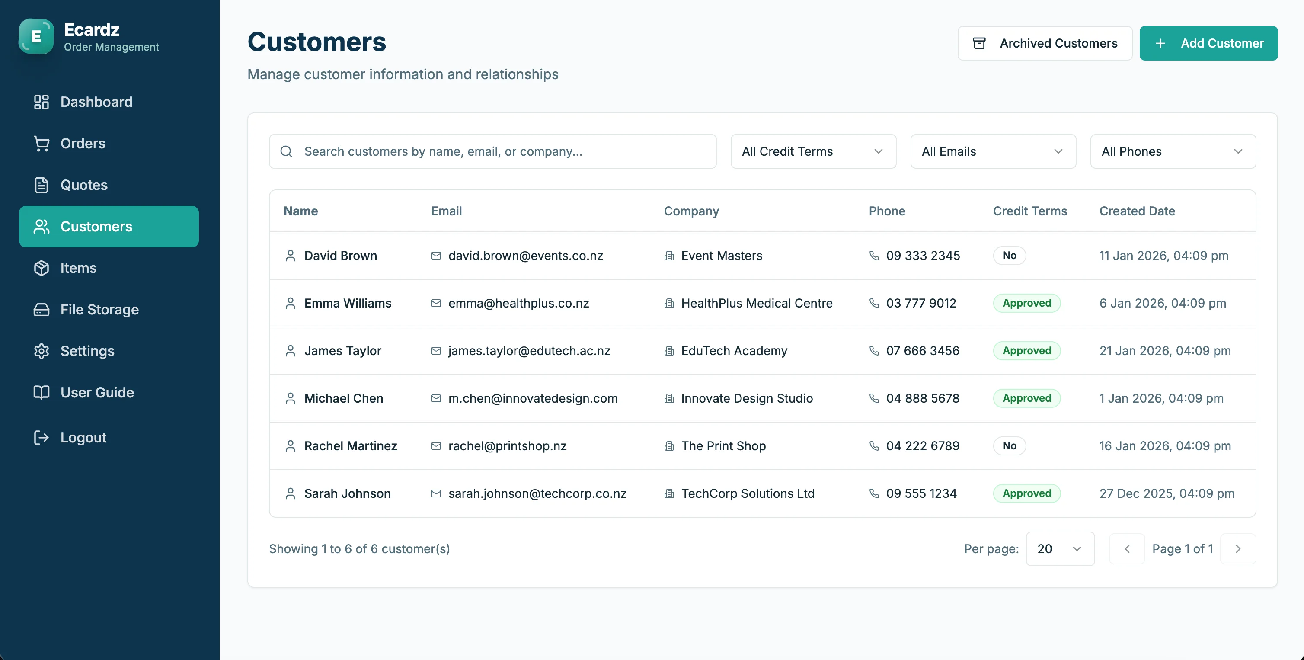
Task: Click the building icon beside TechCorp Solutions Ltd
Action: [669, 494]
